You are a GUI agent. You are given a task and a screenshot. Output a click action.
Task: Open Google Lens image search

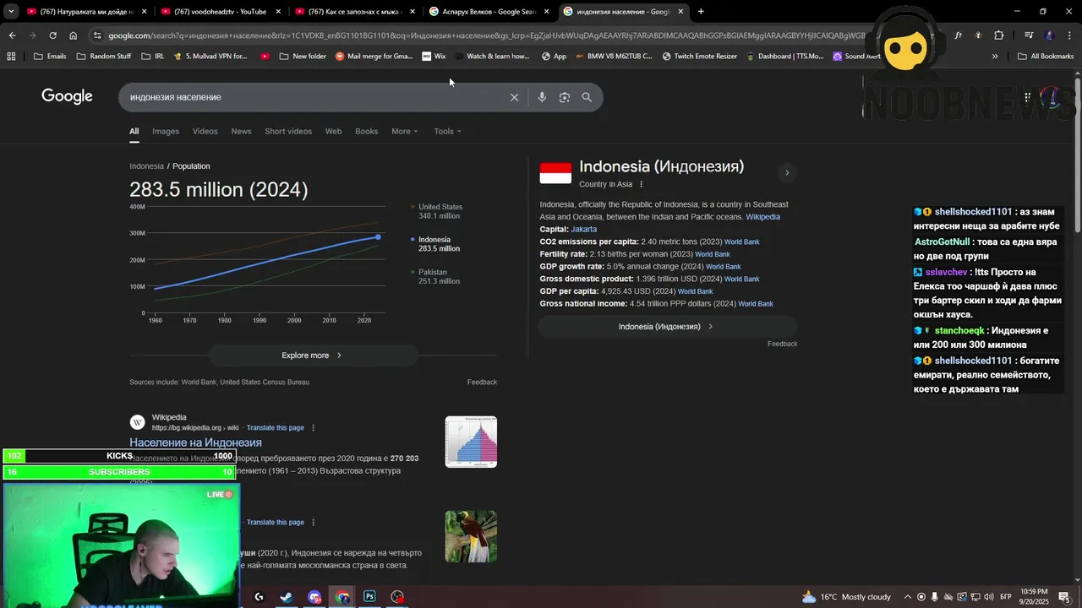point(565,97)
